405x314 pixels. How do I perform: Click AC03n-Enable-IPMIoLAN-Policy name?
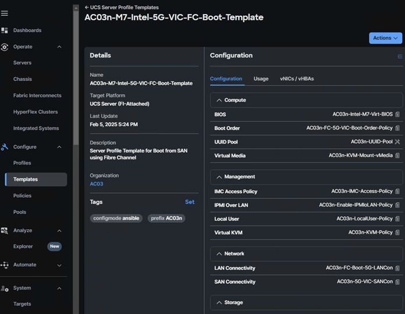[356, 205]
